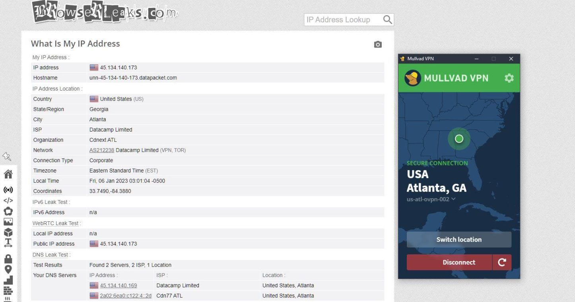The height and width of the screenshot is (302, 575).
Task: Open the SSL padlock icon in sidebar
Action: click(x=8, y=259)
